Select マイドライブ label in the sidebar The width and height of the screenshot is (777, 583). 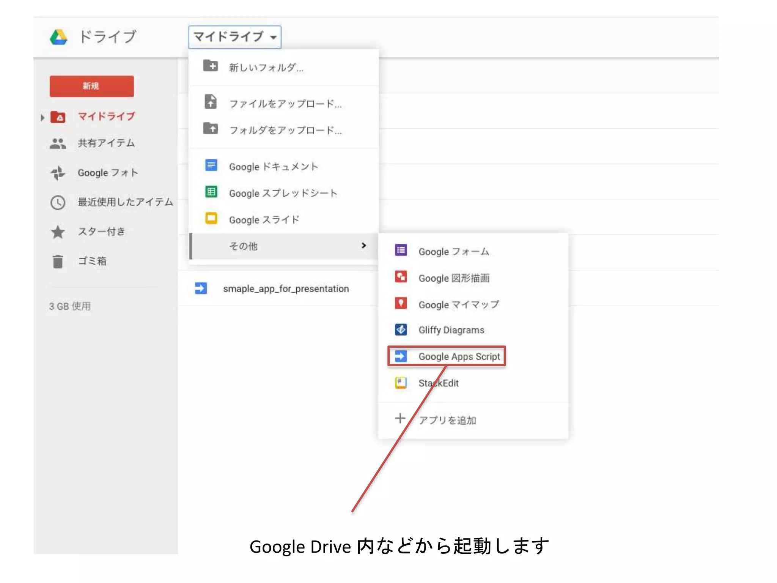click(x=107, y=117)
